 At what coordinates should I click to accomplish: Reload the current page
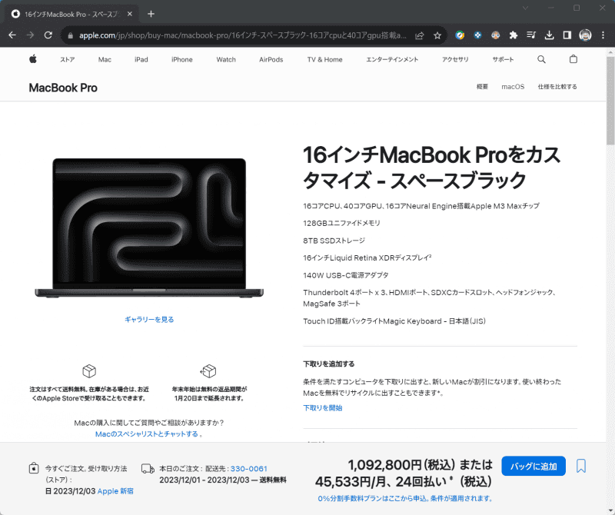48,35
